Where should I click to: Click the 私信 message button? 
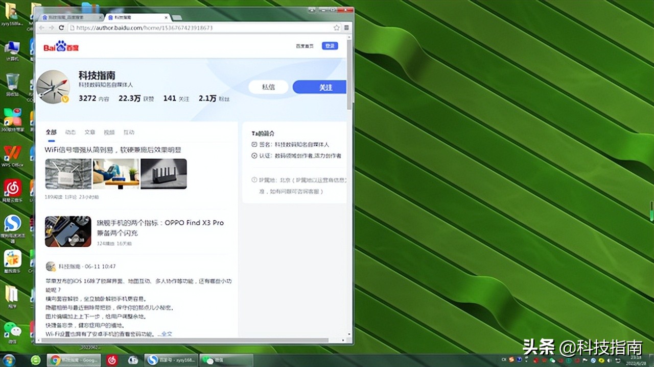click(268, 87)
